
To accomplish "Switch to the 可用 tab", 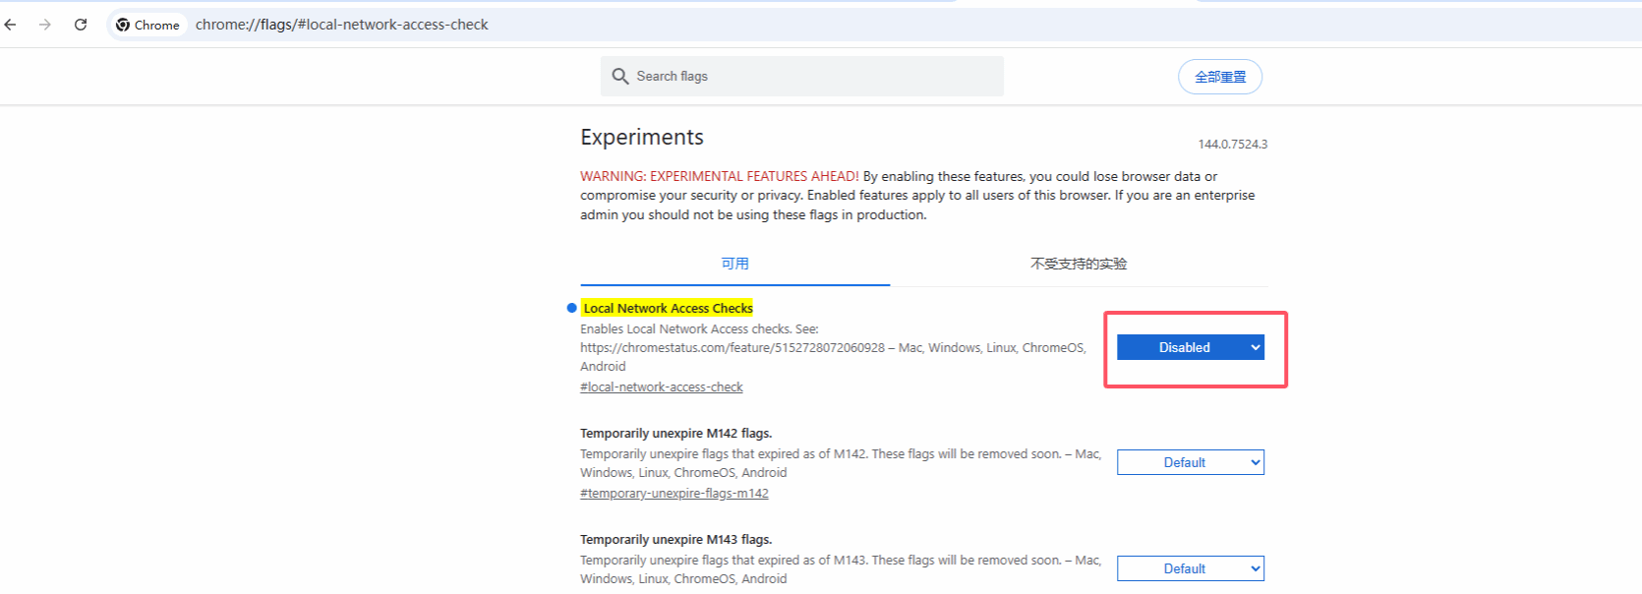I will (734, 264).
